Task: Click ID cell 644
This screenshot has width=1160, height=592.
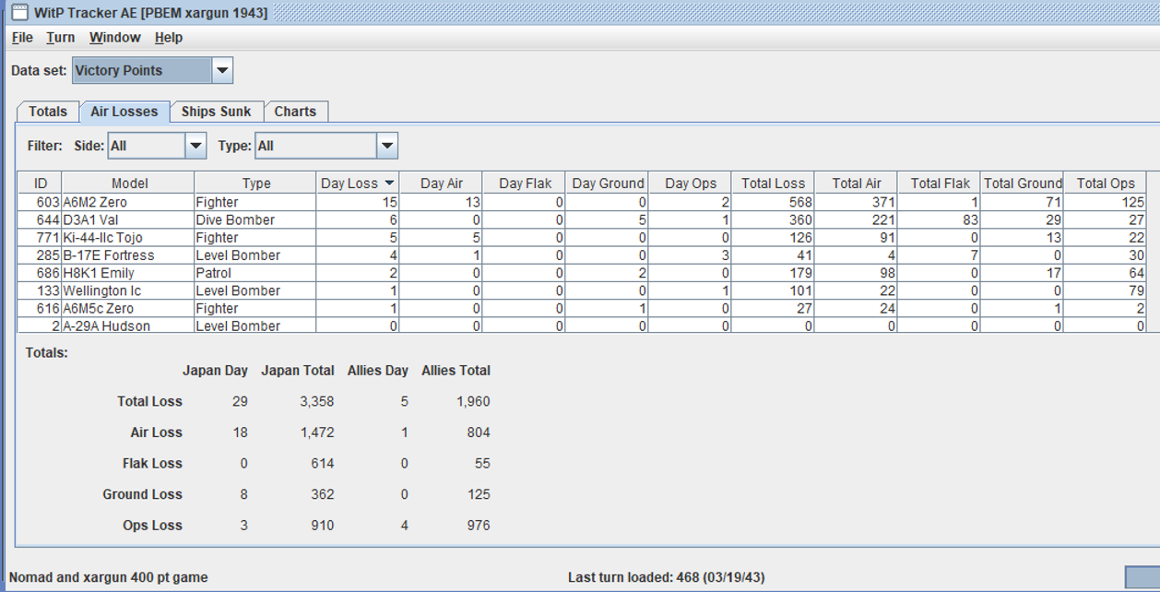Action: 40,219
